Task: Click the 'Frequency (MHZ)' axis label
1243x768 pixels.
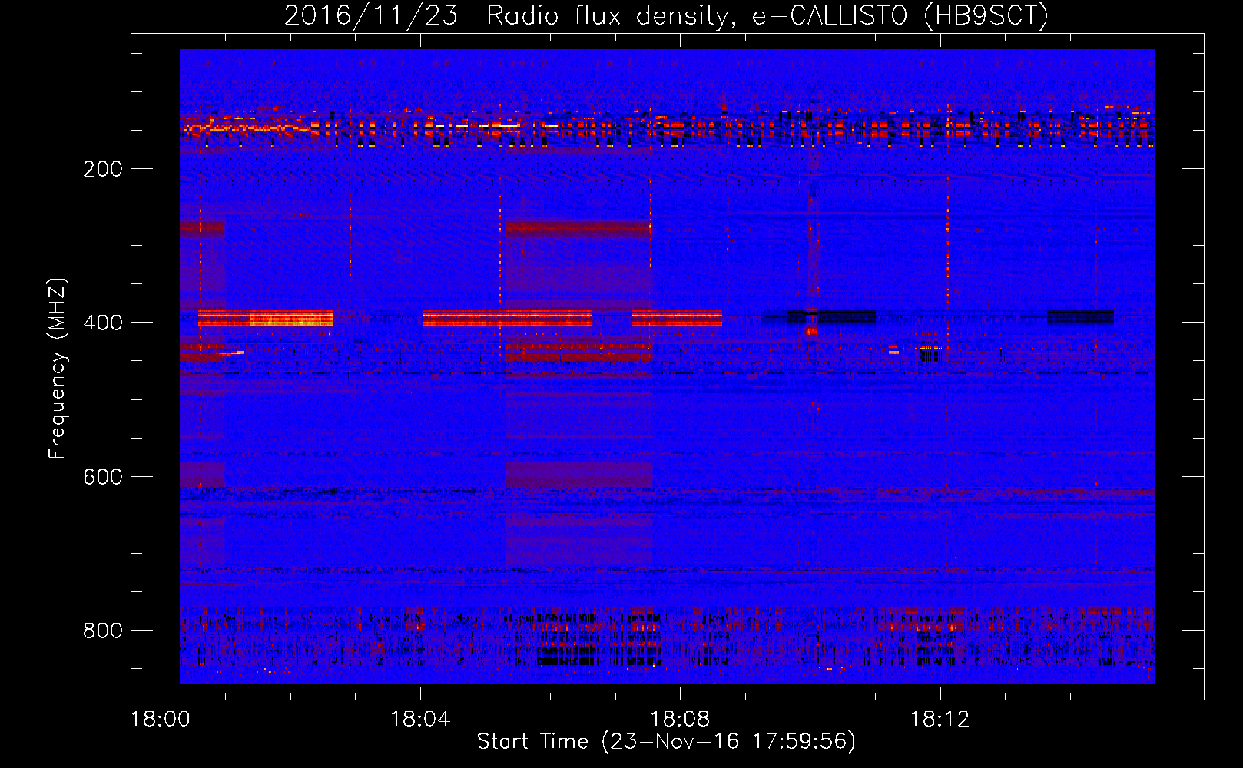Action: point(58,369)
